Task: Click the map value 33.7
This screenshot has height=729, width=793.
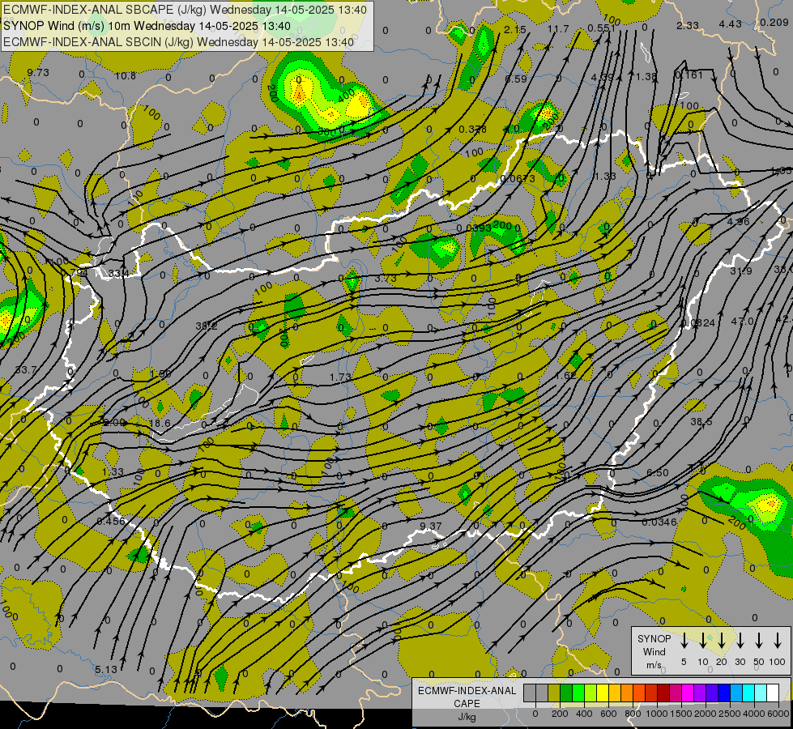Action: click(x=25, y=370)
